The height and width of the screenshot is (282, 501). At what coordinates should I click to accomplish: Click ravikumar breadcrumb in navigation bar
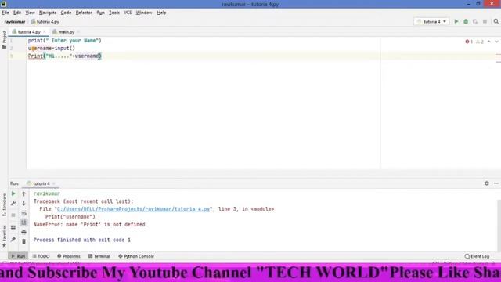click(15, 22)
